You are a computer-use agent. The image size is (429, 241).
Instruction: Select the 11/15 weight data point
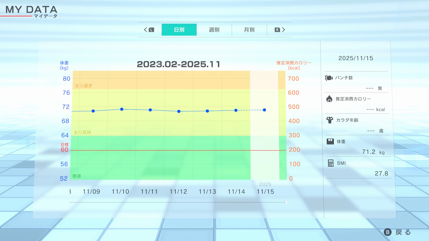(x=264, y=110)
